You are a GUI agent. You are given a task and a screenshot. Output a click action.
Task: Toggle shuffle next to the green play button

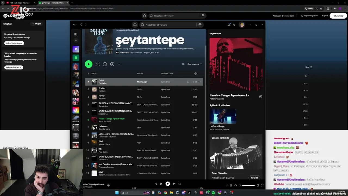(97, 64)
